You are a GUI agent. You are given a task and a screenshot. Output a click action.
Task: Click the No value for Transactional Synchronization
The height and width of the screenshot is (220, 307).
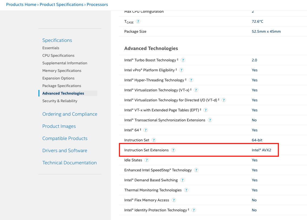(x=254, y=120)
